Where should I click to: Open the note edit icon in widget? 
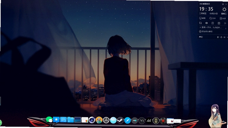[x=213, y=23]
